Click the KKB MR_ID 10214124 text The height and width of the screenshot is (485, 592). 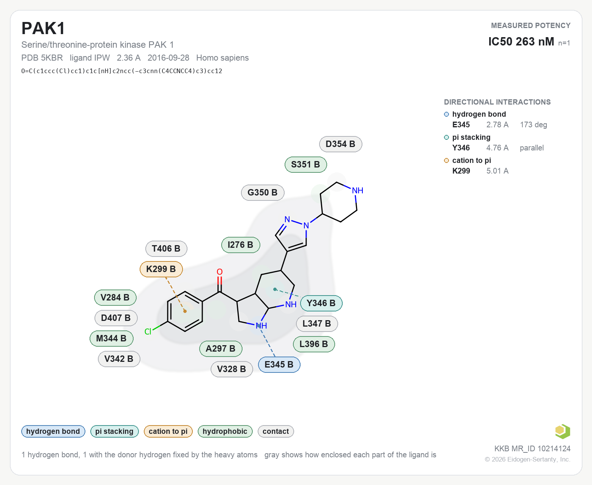[532, 449]
